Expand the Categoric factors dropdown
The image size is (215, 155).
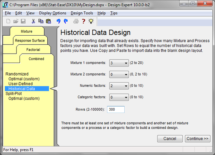click(x=119, y=97)
